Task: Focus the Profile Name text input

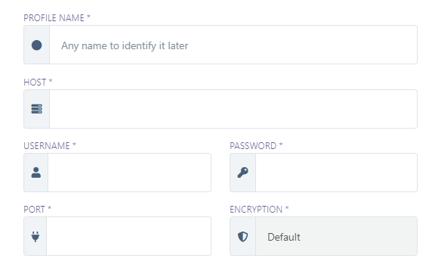Action: [x=233, y=45]
